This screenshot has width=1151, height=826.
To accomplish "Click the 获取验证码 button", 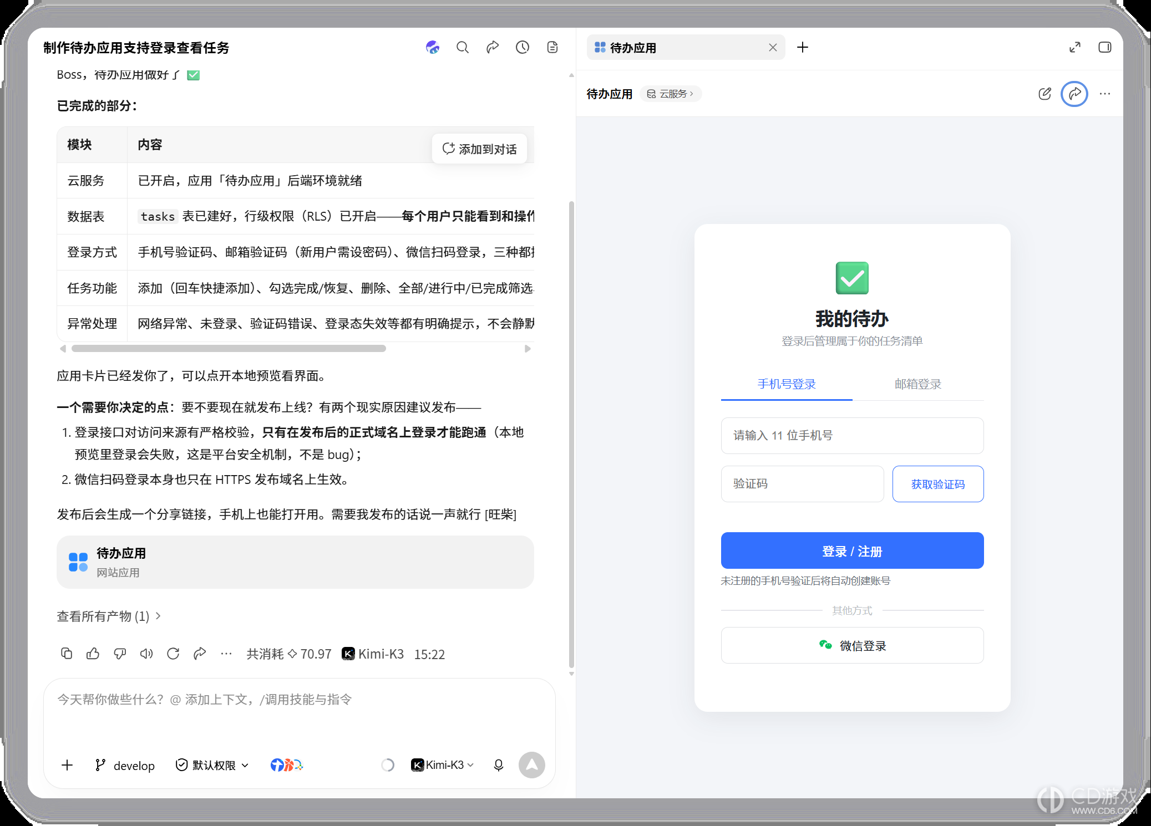I will (x=938, y=484).
